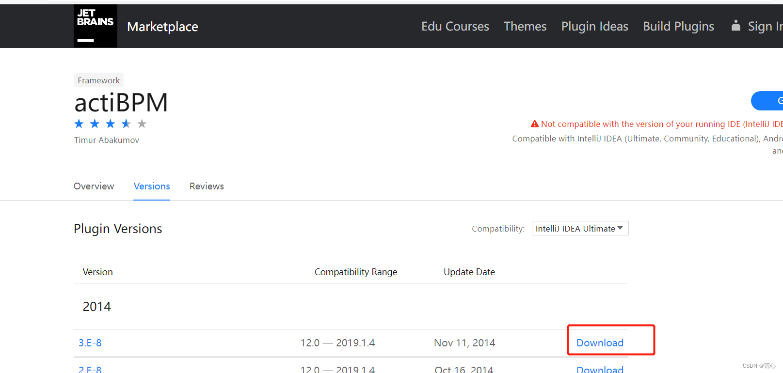The width and height of the screenshot is (783, 373).
Task: Click the third rating star
Action: tap(111, 124)
